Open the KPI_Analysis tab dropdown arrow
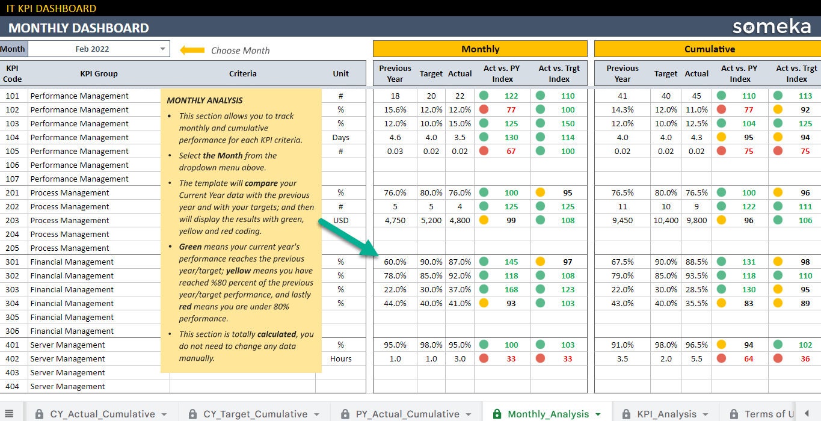The image size is (821, 421). [706, 414]
